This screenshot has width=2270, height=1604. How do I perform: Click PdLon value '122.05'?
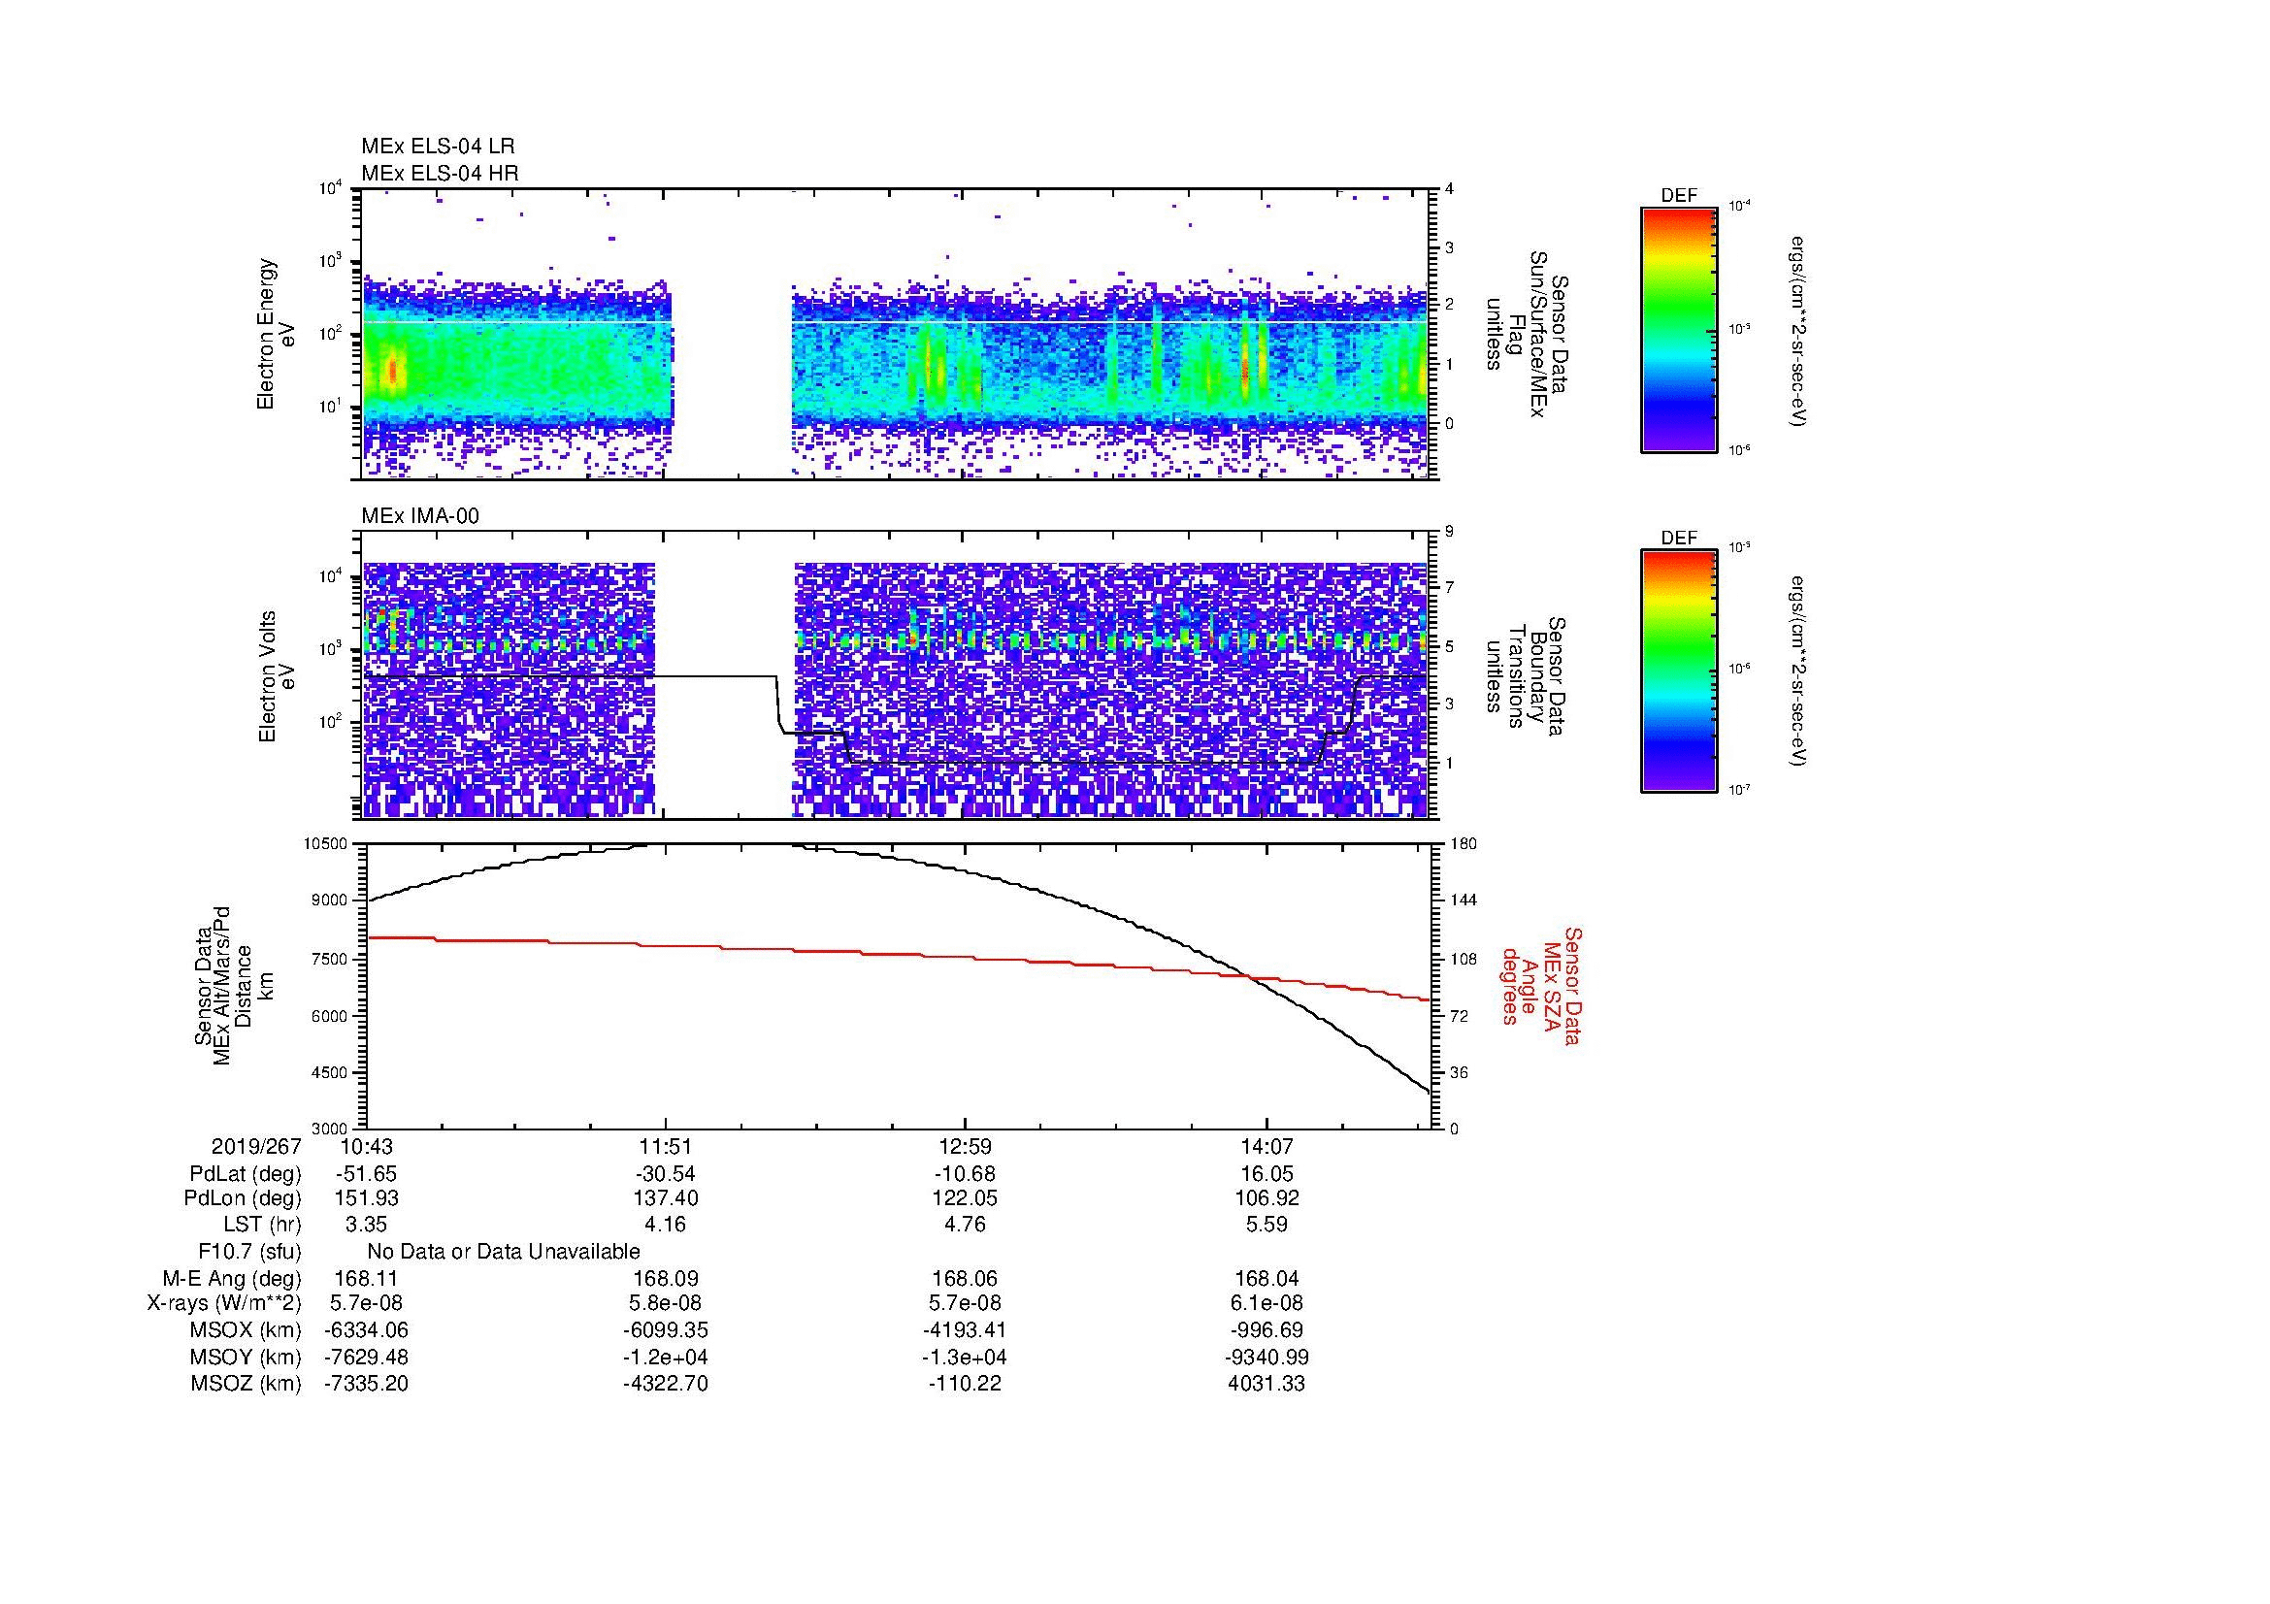965,1197
